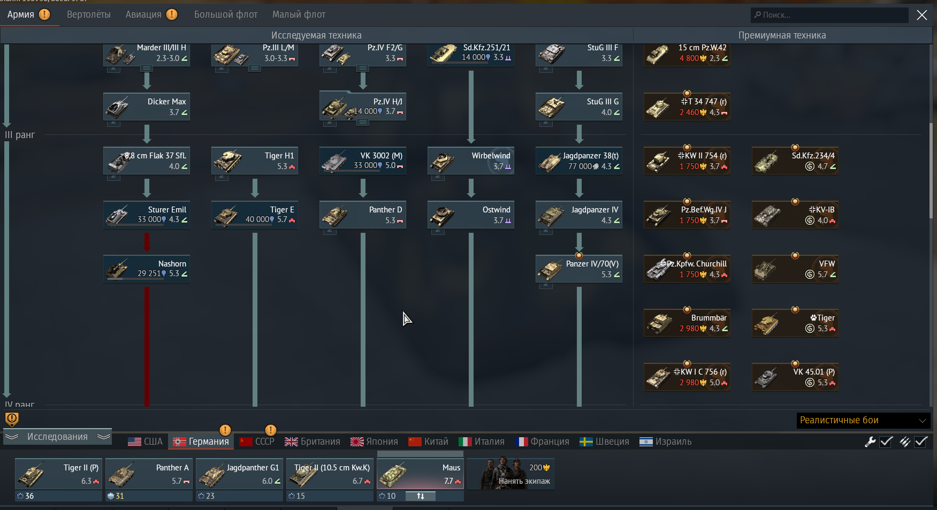Select the Британия nation tab
The width and height of the screenshot is (937, 510).
pos(313,442)
